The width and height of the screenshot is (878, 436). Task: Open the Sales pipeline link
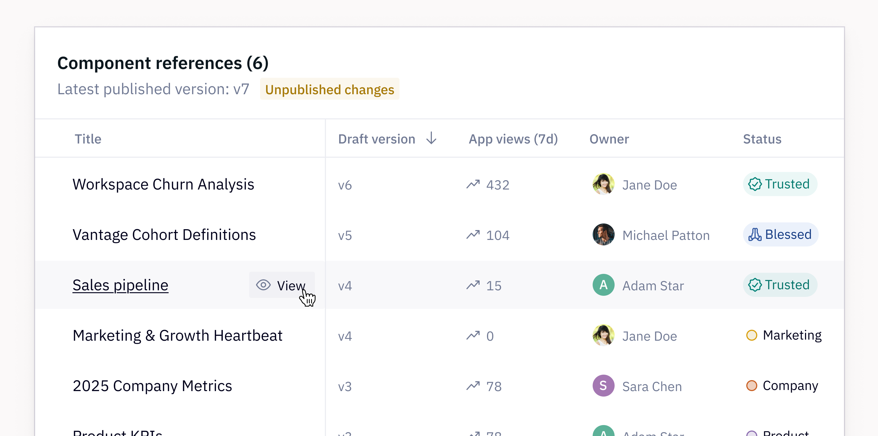point(120,285)
